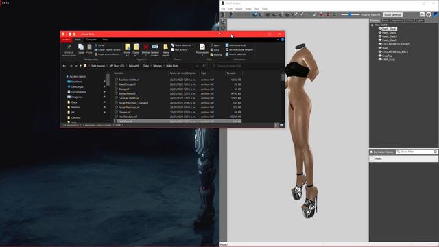This screenshot has height=247, width=439.
Task: Toggle visibility eye of CropTop mesh
Action: 380,56
